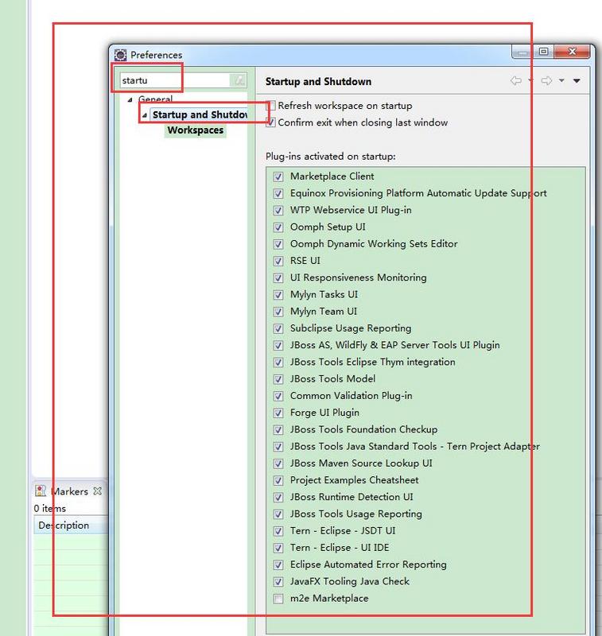This screenshot has width=602, height=636.
Task: Open the preferences page view menu triangle
Action: tap(577, 81)
